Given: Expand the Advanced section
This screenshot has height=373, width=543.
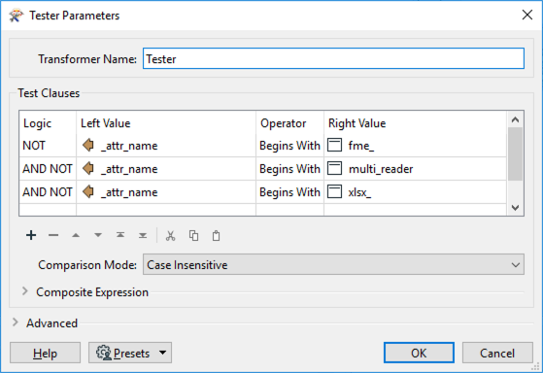Looking at the screenshot, I should pyautogui.click(x=16, y=322).
